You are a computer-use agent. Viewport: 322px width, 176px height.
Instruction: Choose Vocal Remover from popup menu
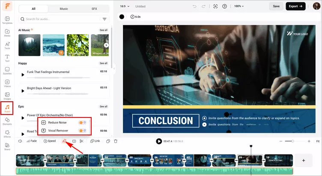coord(64,131)
